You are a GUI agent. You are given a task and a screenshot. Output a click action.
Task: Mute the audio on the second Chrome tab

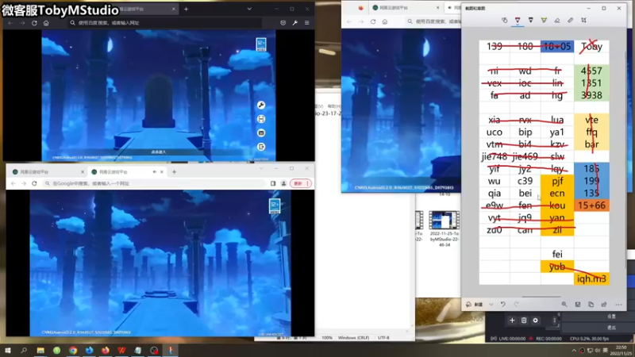click(154, 172)
